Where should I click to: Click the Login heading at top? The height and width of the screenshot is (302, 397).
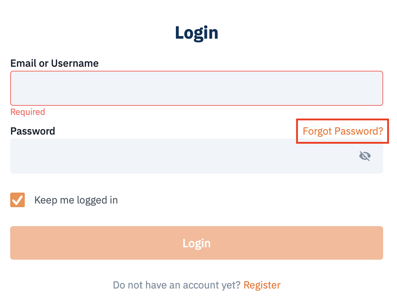(x=196, y=33)
